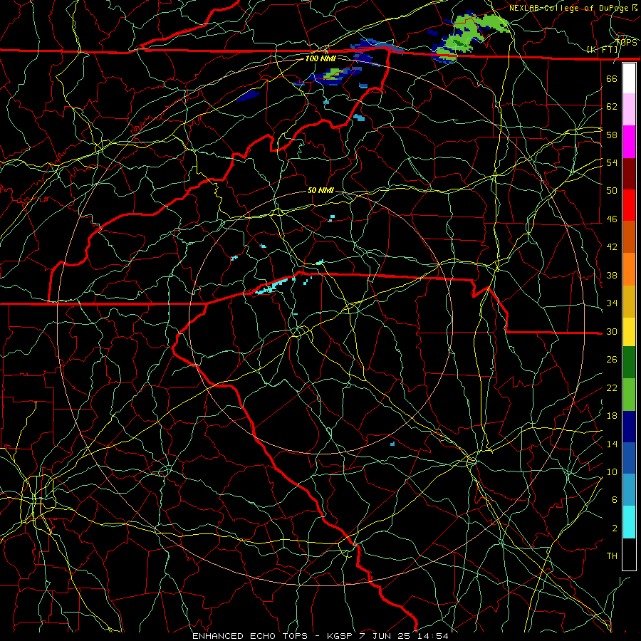Click the '54' legend value
Viewport: 641px width, 641px height.
[612, 162]
